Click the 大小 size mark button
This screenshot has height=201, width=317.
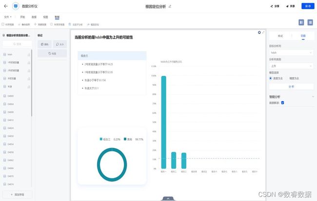[x=60, y=44]
